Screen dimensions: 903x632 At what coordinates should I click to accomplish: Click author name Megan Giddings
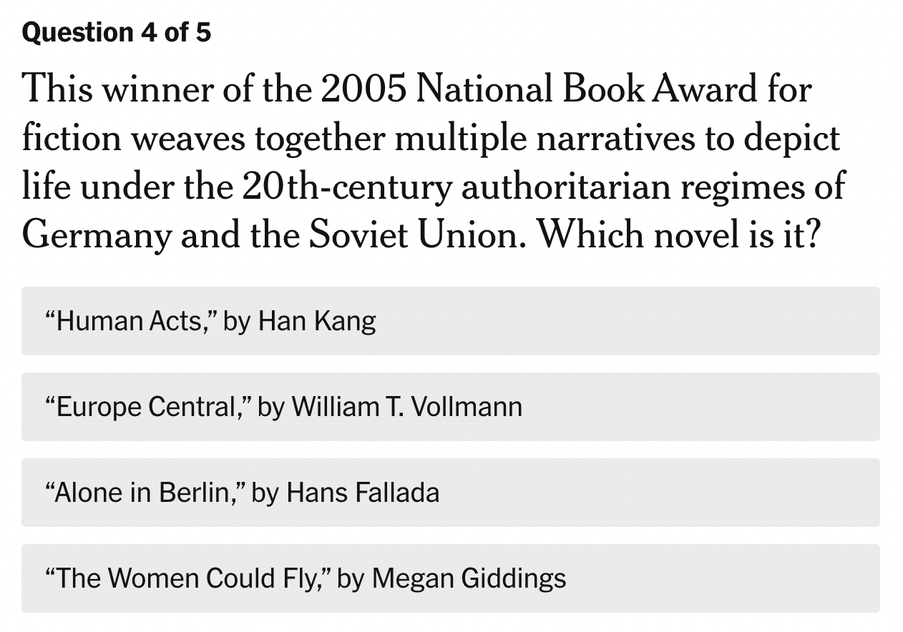pos(469,578)
